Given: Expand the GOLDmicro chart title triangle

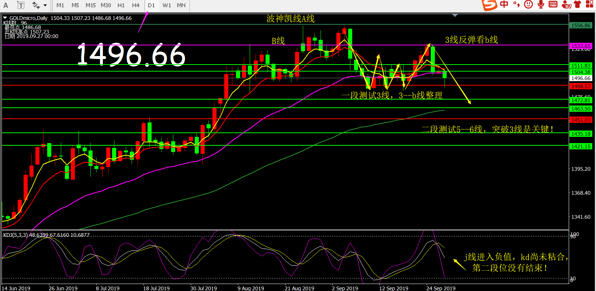Looking at the screenshot, I should 5,18.
